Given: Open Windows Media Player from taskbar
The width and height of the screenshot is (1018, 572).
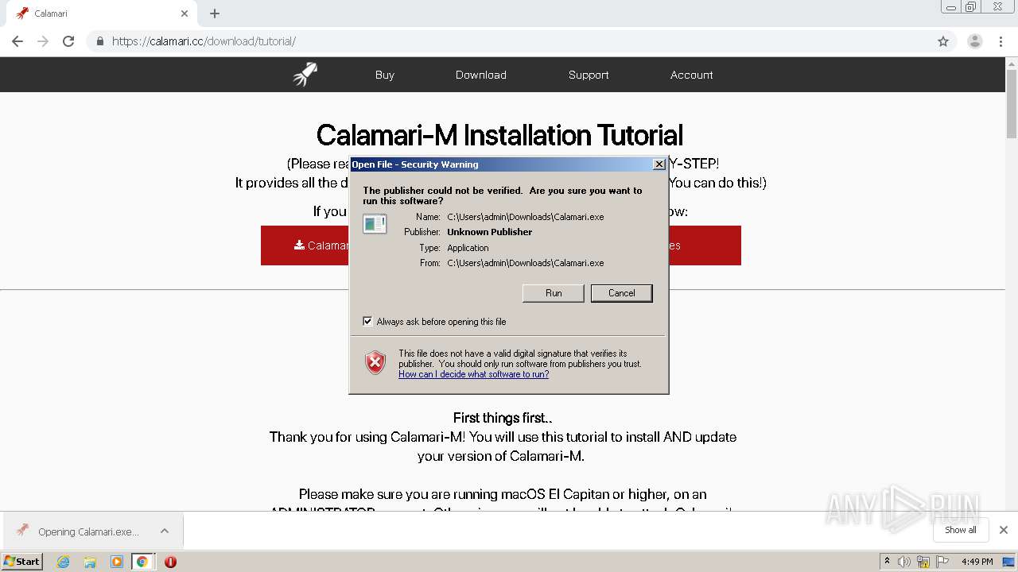Looking at the screenshot, I should point(117,562).
